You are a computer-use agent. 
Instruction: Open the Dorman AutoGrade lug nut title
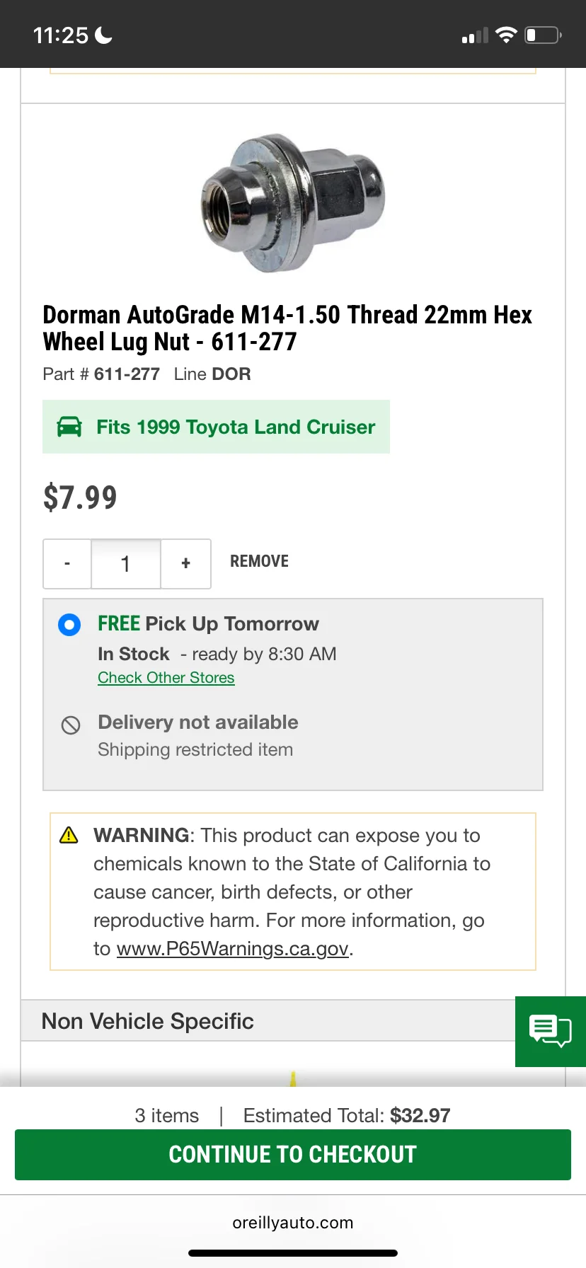point(287,328)
